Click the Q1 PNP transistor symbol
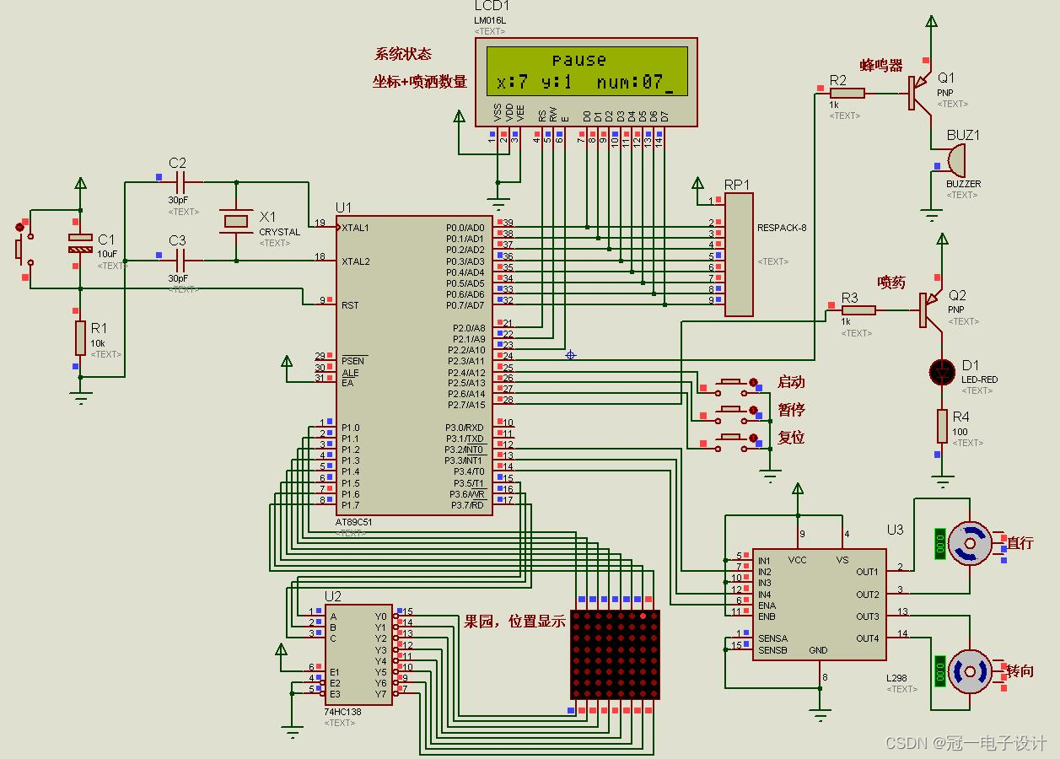 click(x=921, y=93)
